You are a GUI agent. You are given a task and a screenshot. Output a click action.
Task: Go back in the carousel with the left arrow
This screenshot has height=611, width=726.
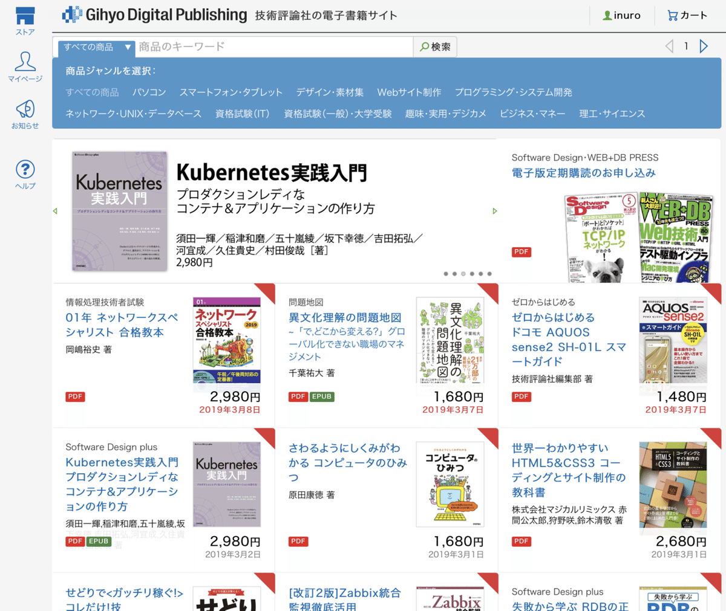(55, 211)
